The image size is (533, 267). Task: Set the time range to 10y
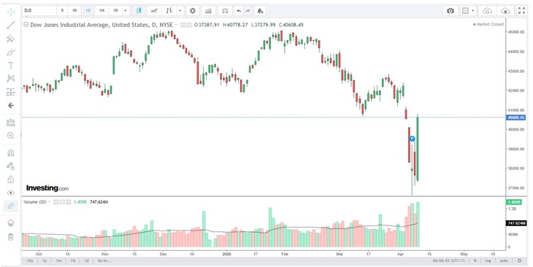click(x=30, y=260)
